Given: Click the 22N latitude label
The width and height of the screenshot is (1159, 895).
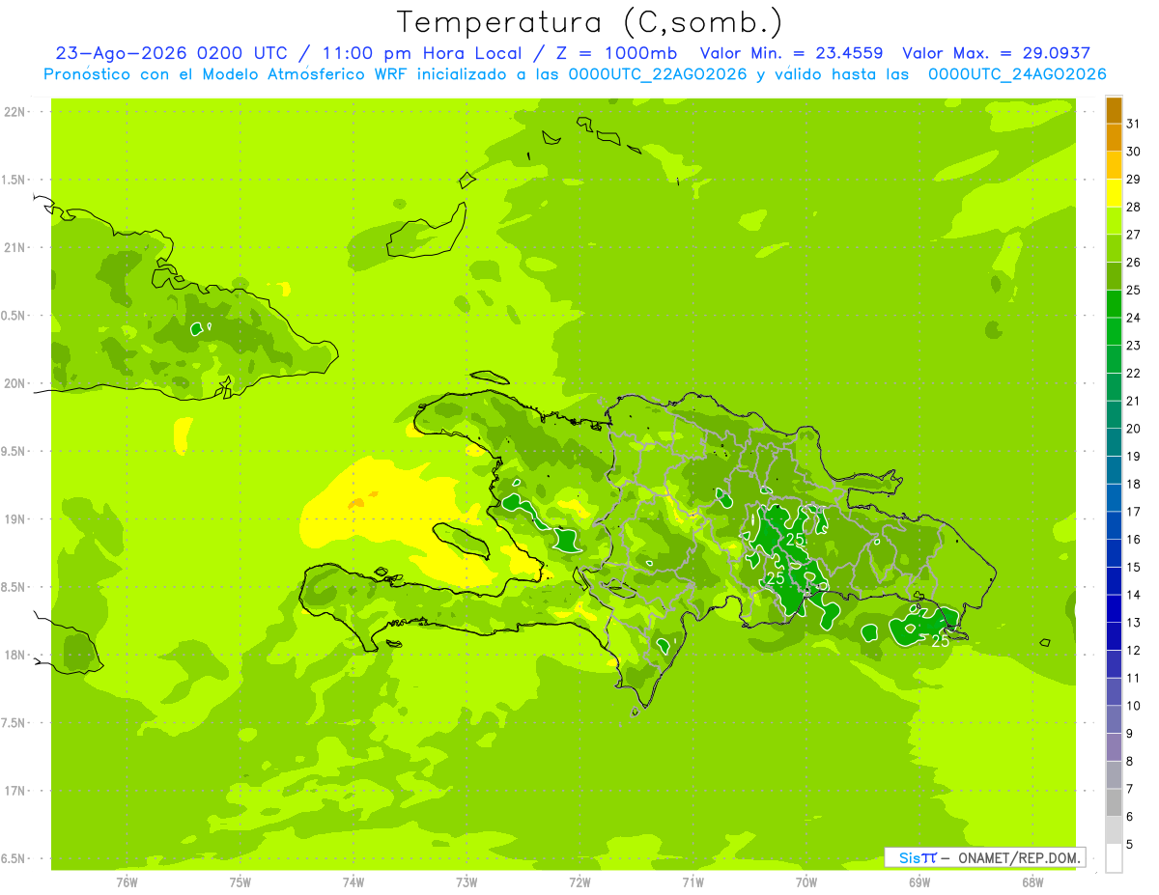Looking at the screenshot, I should 15,112.
